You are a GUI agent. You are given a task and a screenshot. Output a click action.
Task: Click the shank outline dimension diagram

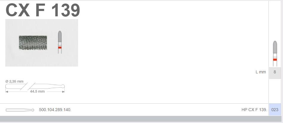coord(35,86)
